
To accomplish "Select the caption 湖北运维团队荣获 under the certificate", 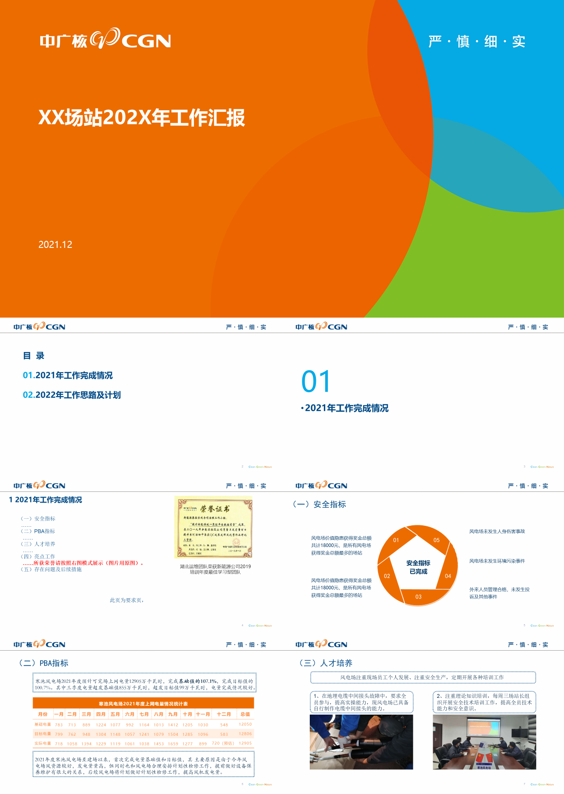I will coord(215,569).
